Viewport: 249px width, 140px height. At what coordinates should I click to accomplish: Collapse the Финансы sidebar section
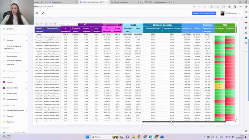[26, 40]
